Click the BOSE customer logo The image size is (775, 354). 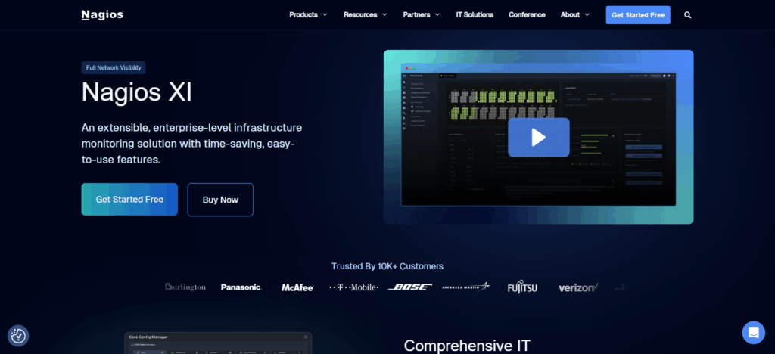[409, 287]
